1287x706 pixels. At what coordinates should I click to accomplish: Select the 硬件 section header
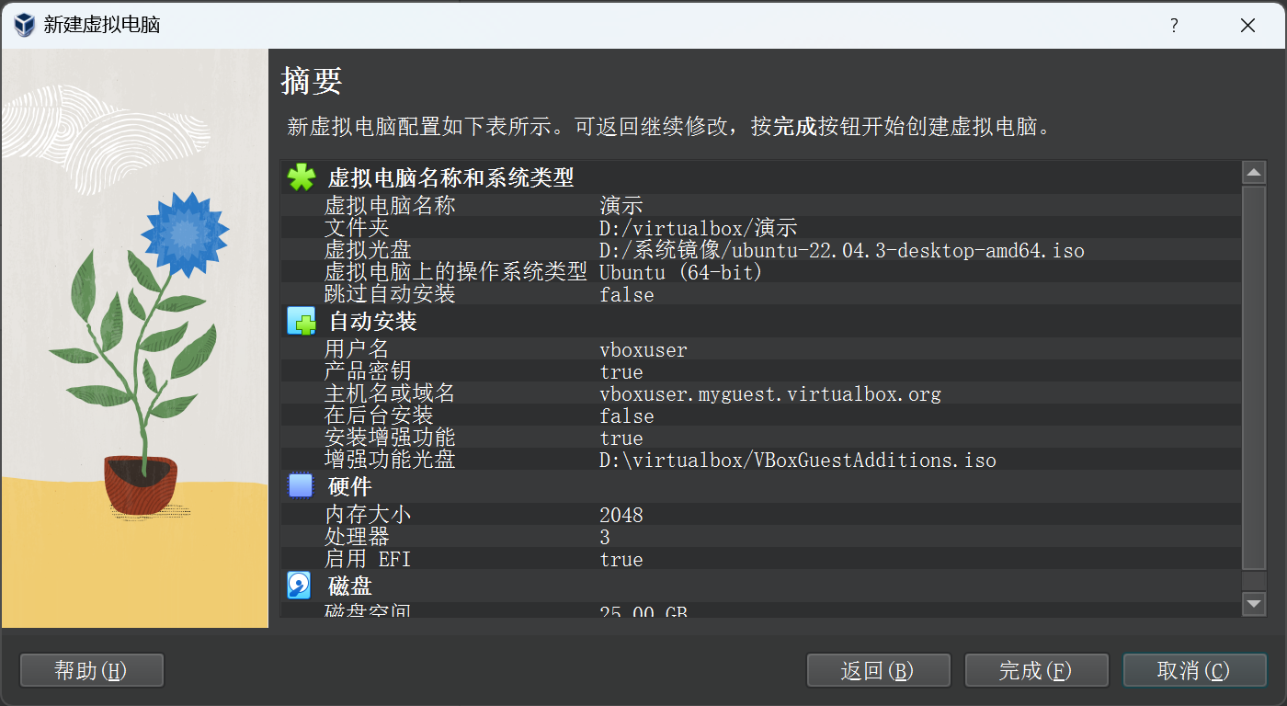349,486
